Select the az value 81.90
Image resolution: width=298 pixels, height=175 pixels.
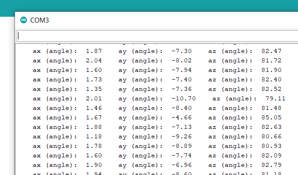coord(271,70)
